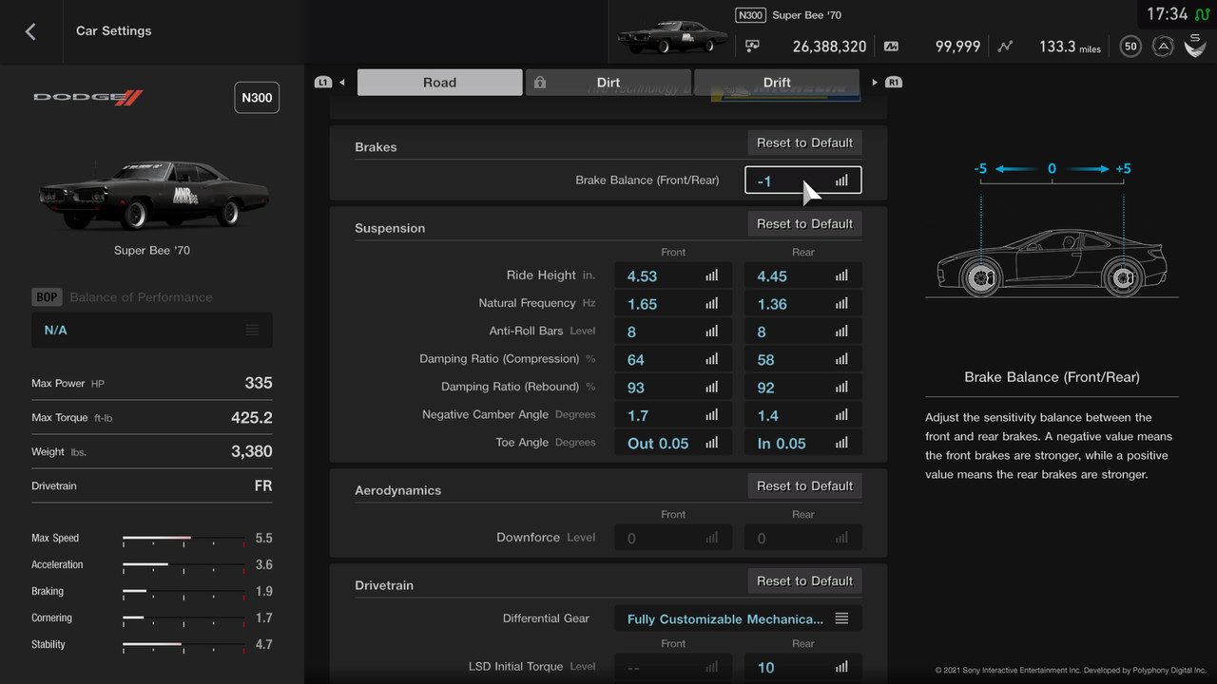Reset Drivetrain settings to default
1217x684 pixels.
[804, 580]
